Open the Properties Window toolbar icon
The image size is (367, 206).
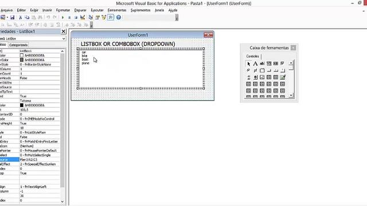click(97, 17)
